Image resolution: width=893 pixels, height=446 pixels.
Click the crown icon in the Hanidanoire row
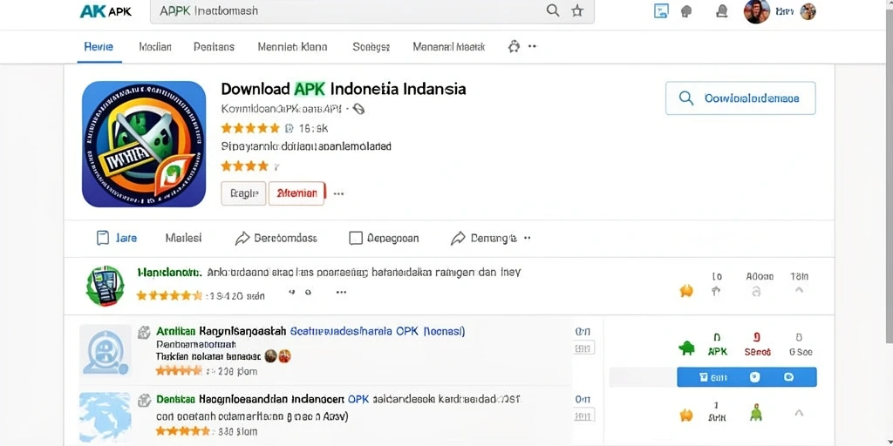coord(686,291)
